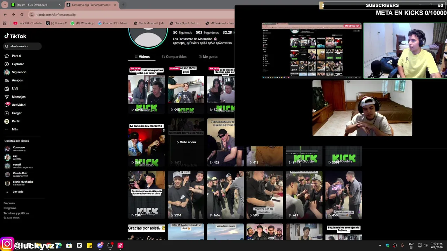Screen dimensions: 447x251
Task: Open Términos y políticas footer link
Action: [16, 213]
